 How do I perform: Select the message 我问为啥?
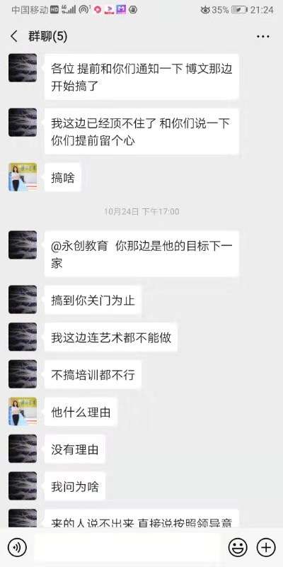(75, 486)
